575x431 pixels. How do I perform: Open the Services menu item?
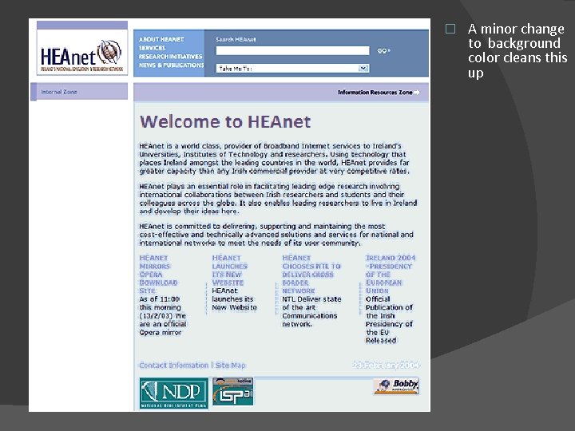pos(153,48)
